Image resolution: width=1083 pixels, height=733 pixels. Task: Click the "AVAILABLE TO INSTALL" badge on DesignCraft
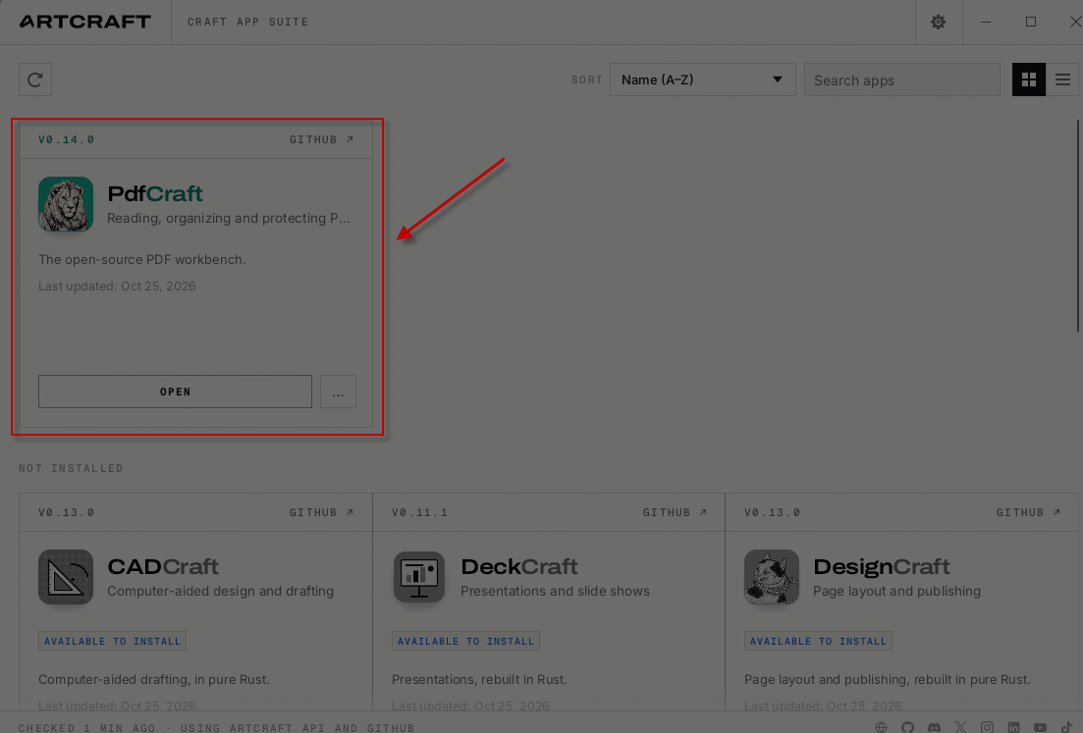pyautogui.click(x=818, y=641)
